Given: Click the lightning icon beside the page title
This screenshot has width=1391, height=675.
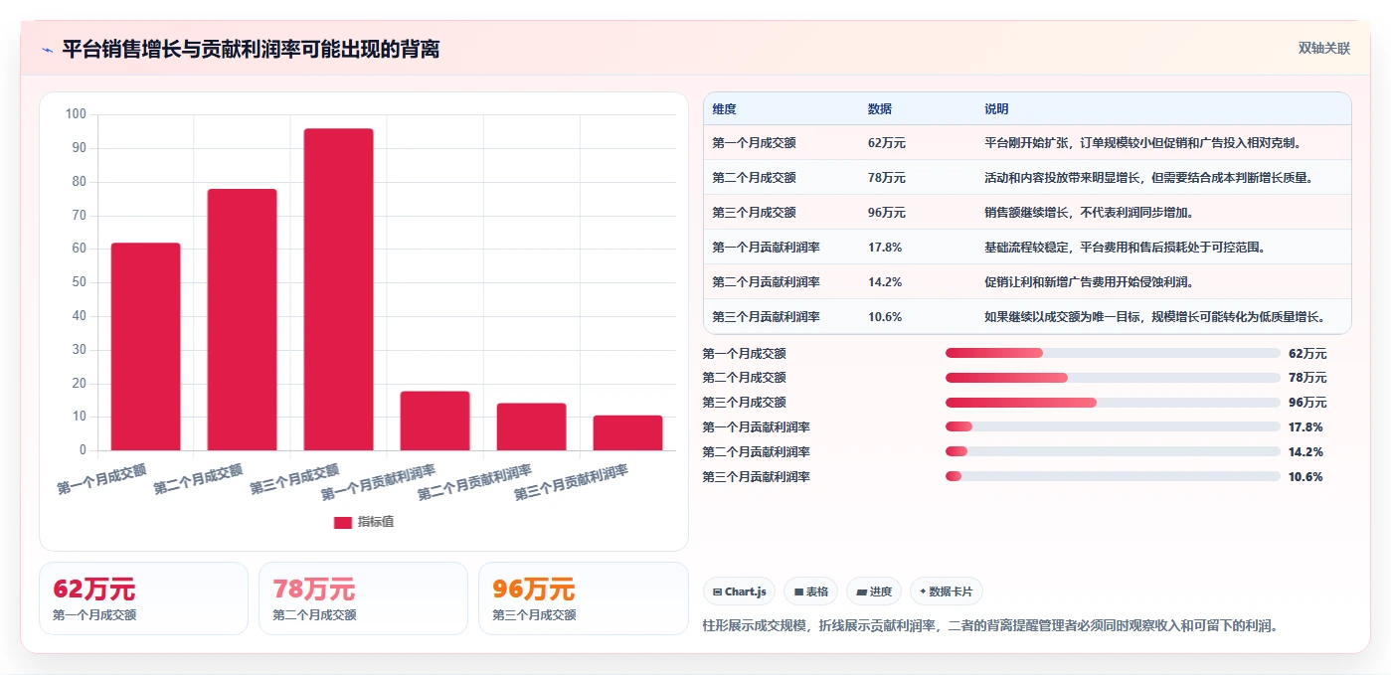Looking at the screenshot, I should tap(47, 50).
